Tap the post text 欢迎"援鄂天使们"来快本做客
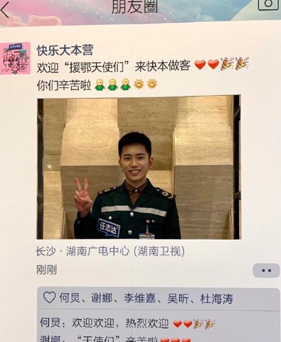281x342 pixels. pos(114,66)
